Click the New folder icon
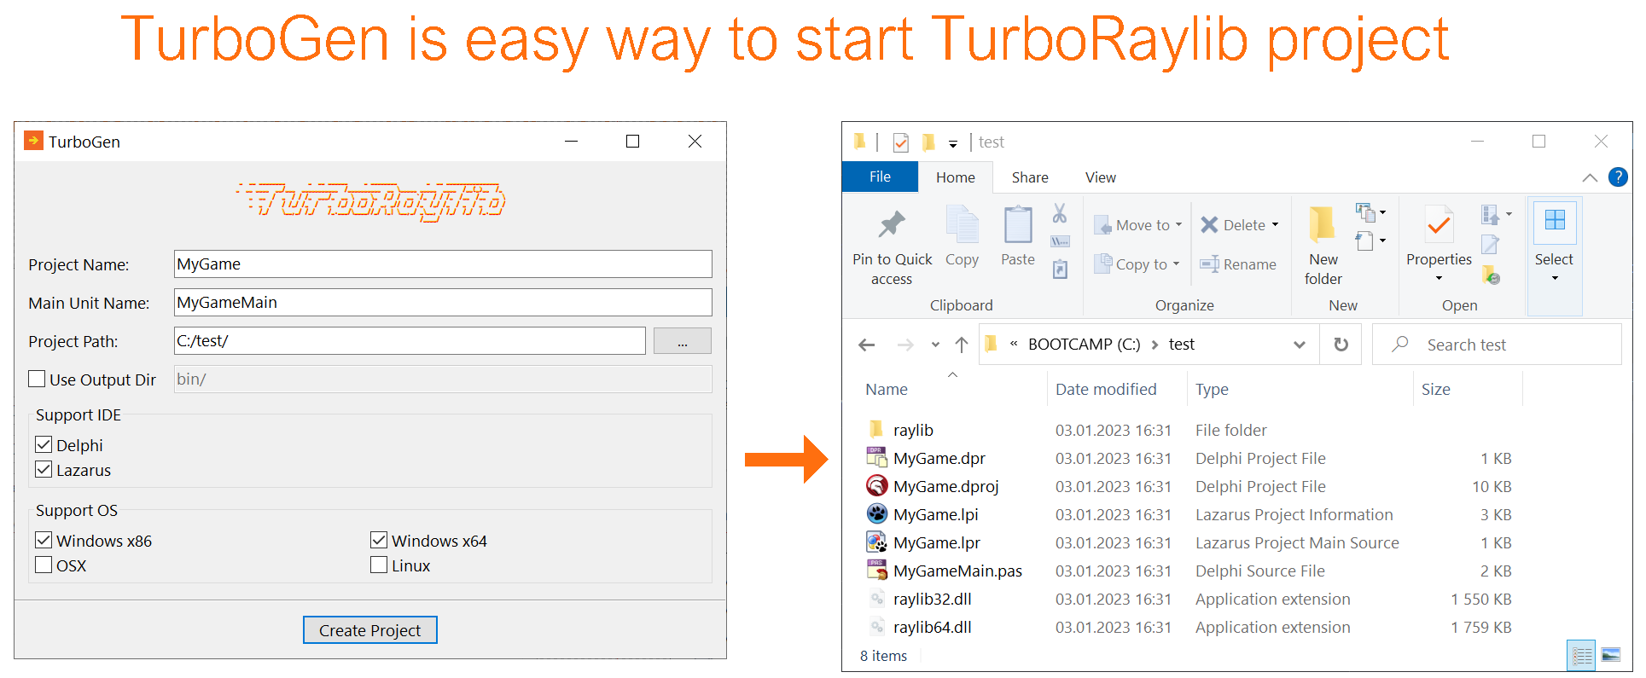This screenshot has width=1646, height=678. [x=1323, y=224]
